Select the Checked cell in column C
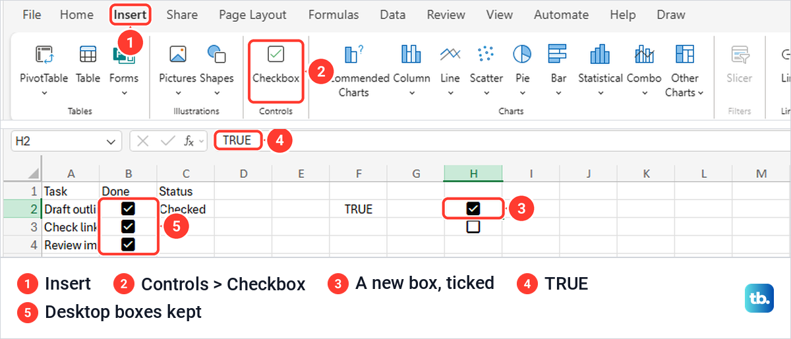Image resolution: width=791 pixels, height=339 pixels. [x=186, y=209]
